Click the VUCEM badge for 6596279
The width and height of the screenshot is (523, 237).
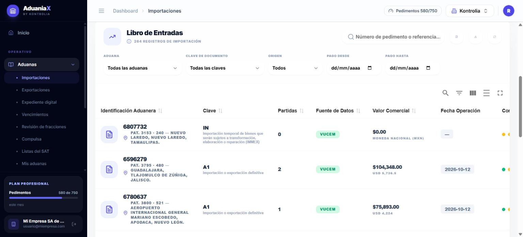point(328,169)
